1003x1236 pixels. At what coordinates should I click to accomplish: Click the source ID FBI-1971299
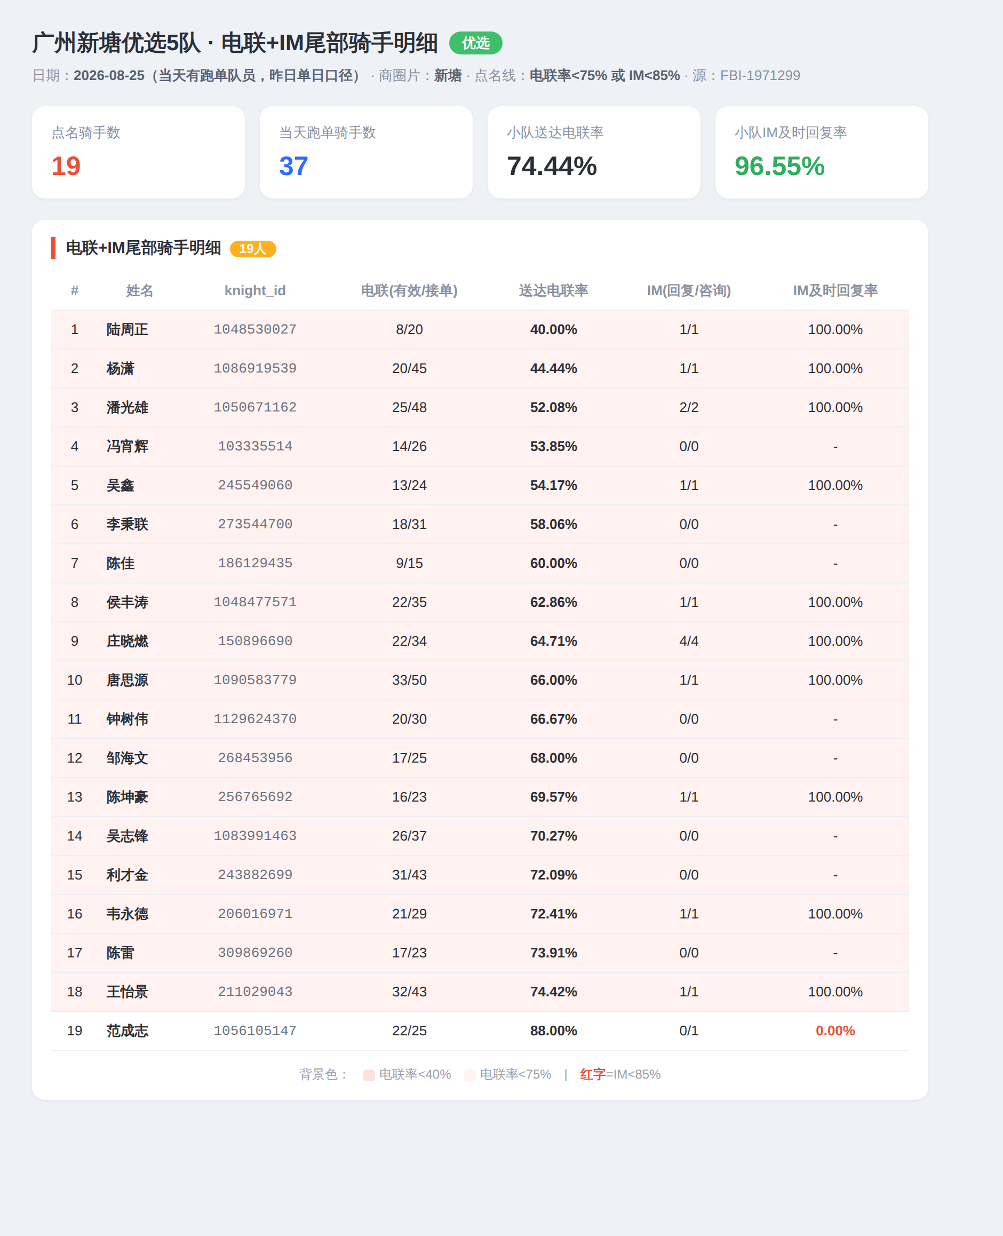coord(760,76)
